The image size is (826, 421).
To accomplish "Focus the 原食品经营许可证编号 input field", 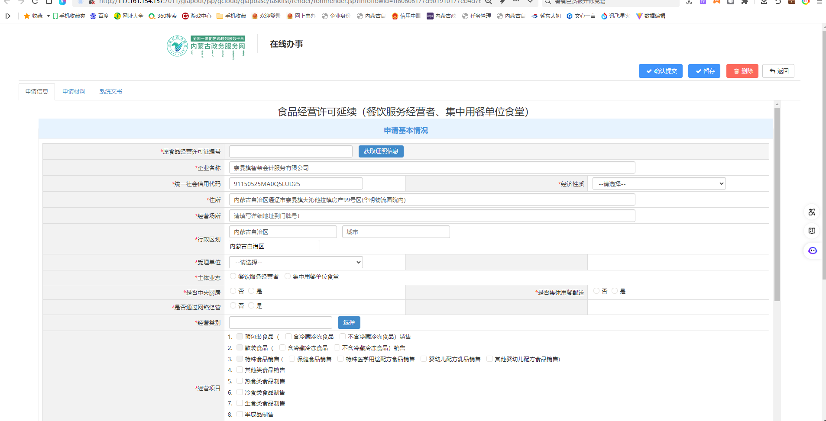I will tap(291, 151).
